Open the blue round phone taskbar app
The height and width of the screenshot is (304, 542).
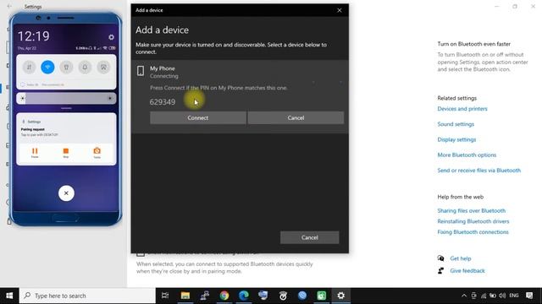click(x=302, y=296)
